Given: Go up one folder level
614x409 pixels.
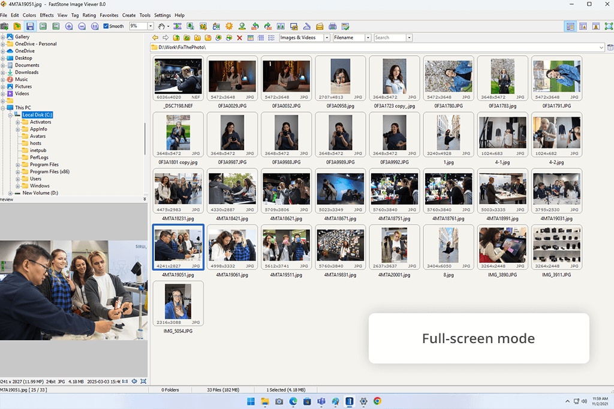Looking at the screenshot, I should click(x=176, y=38).
